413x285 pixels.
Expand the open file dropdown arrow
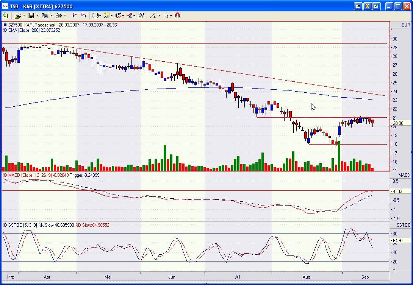coord(24,16)
